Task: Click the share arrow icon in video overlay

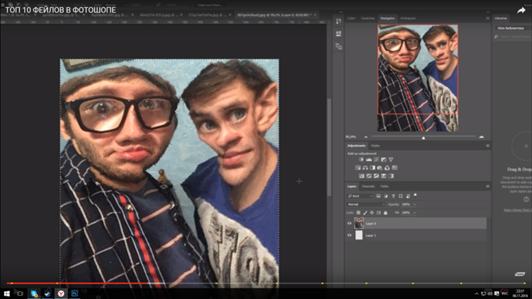Action: pyautogui.click(x=521, y=11)
